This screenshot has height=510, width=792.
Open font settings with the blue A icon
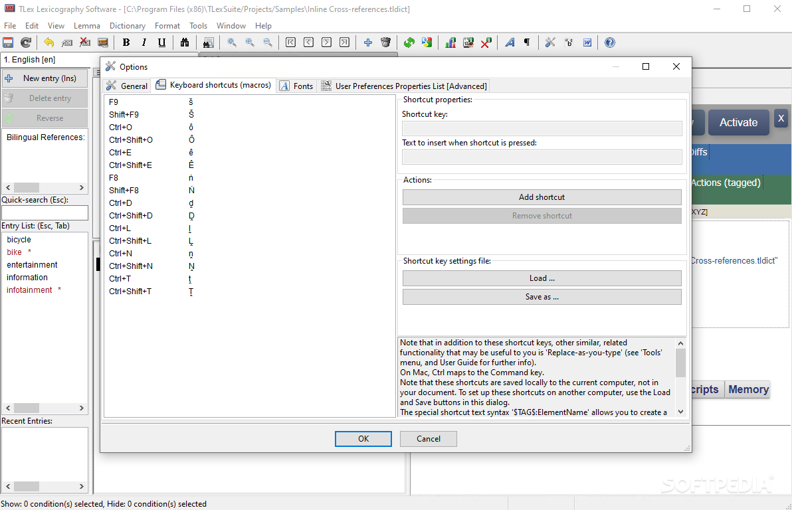pos(510,42)
